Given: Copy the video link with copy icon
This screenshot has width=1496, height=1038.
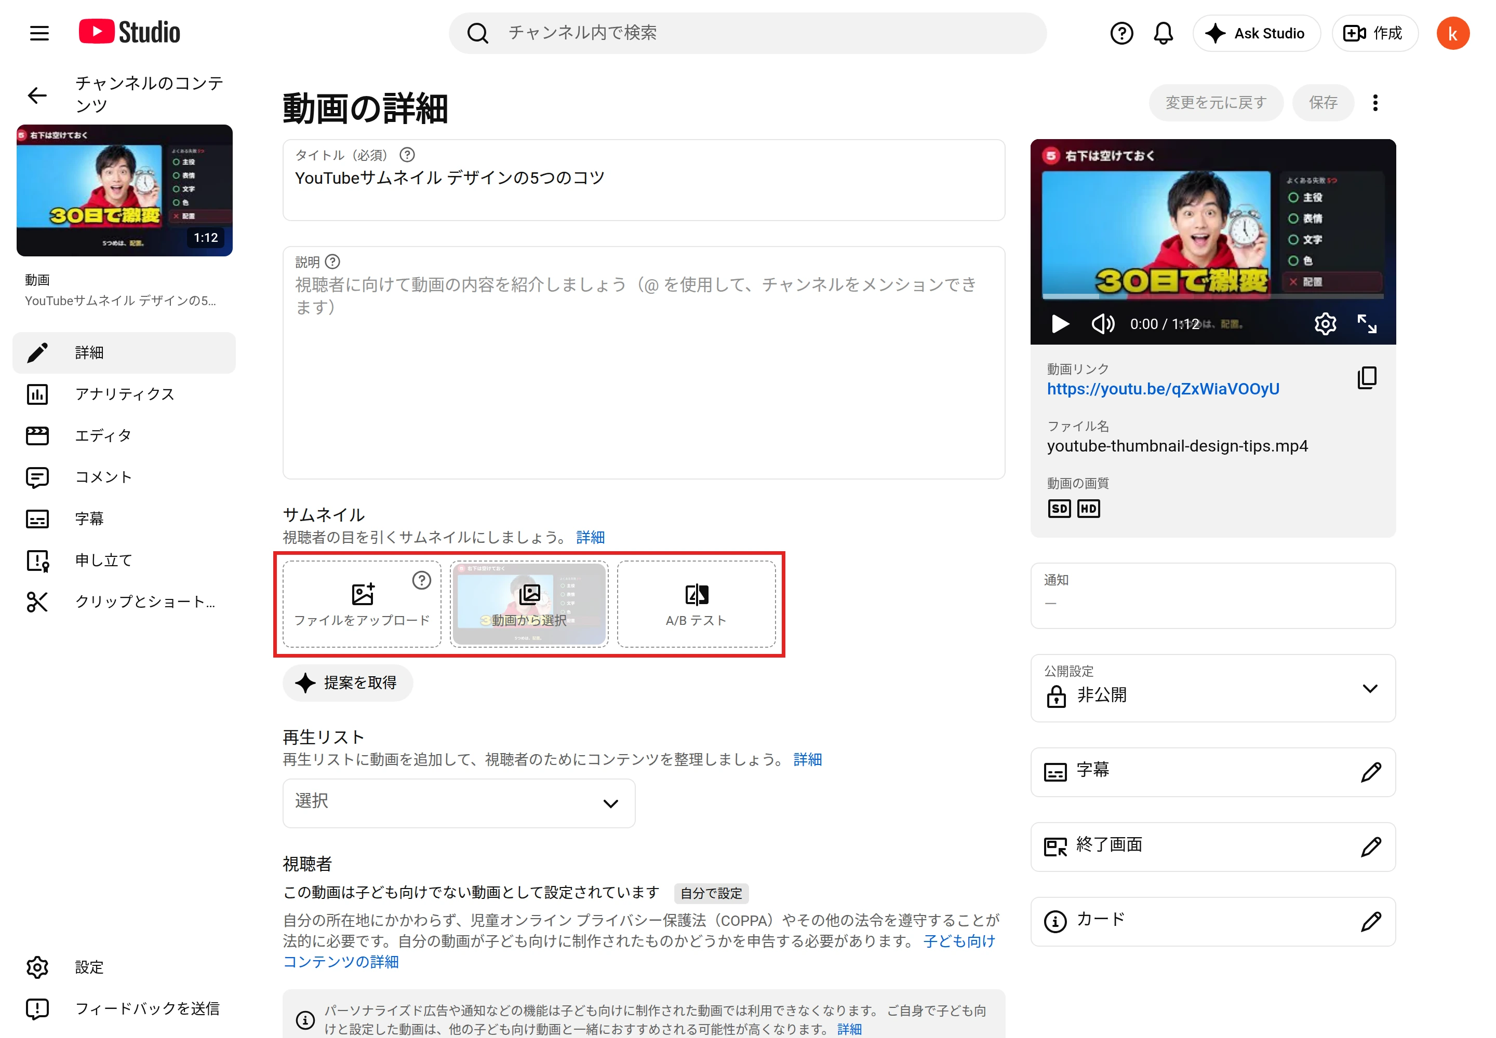Looking at the screenshot, I should click(x=1367, y=378).
